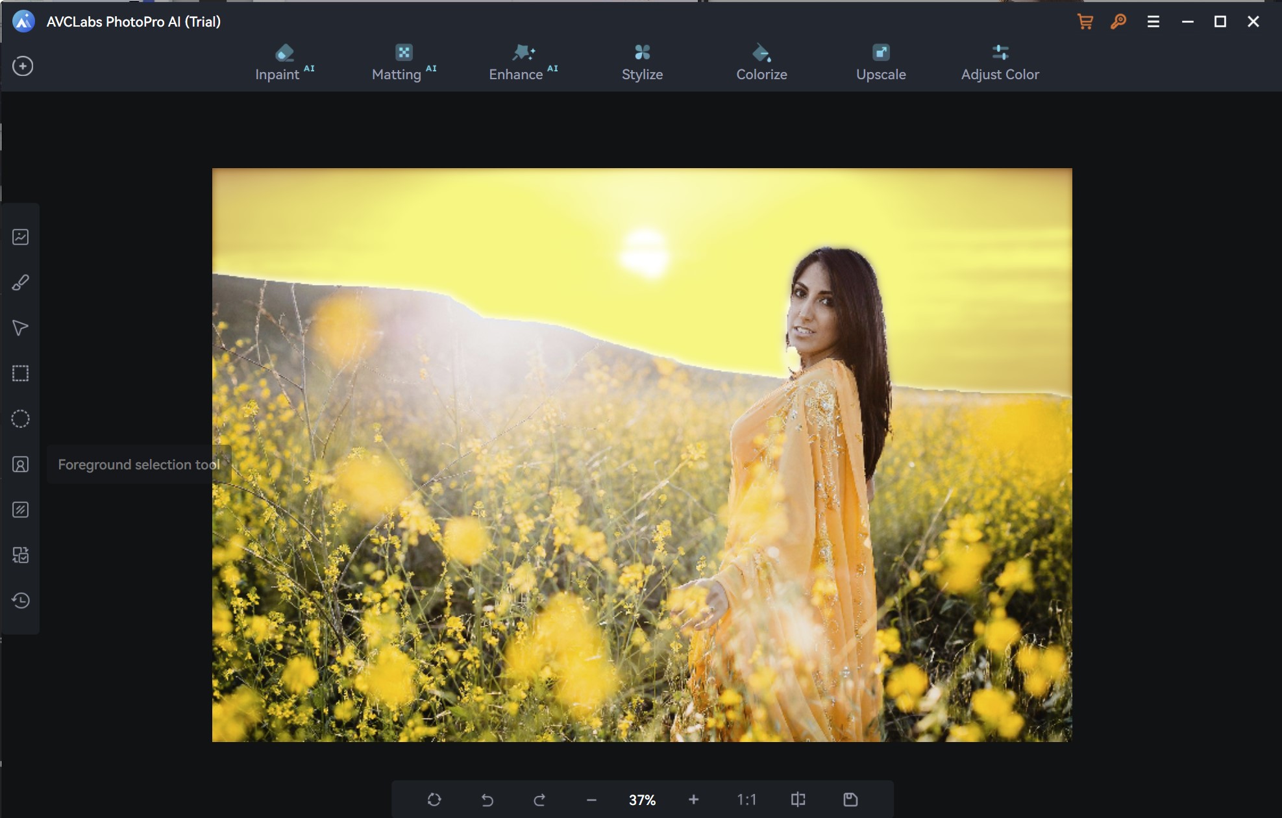Undo the last edit
Image resolution: width=1282 pixels, height=818 pixels.
coord(487,799)
